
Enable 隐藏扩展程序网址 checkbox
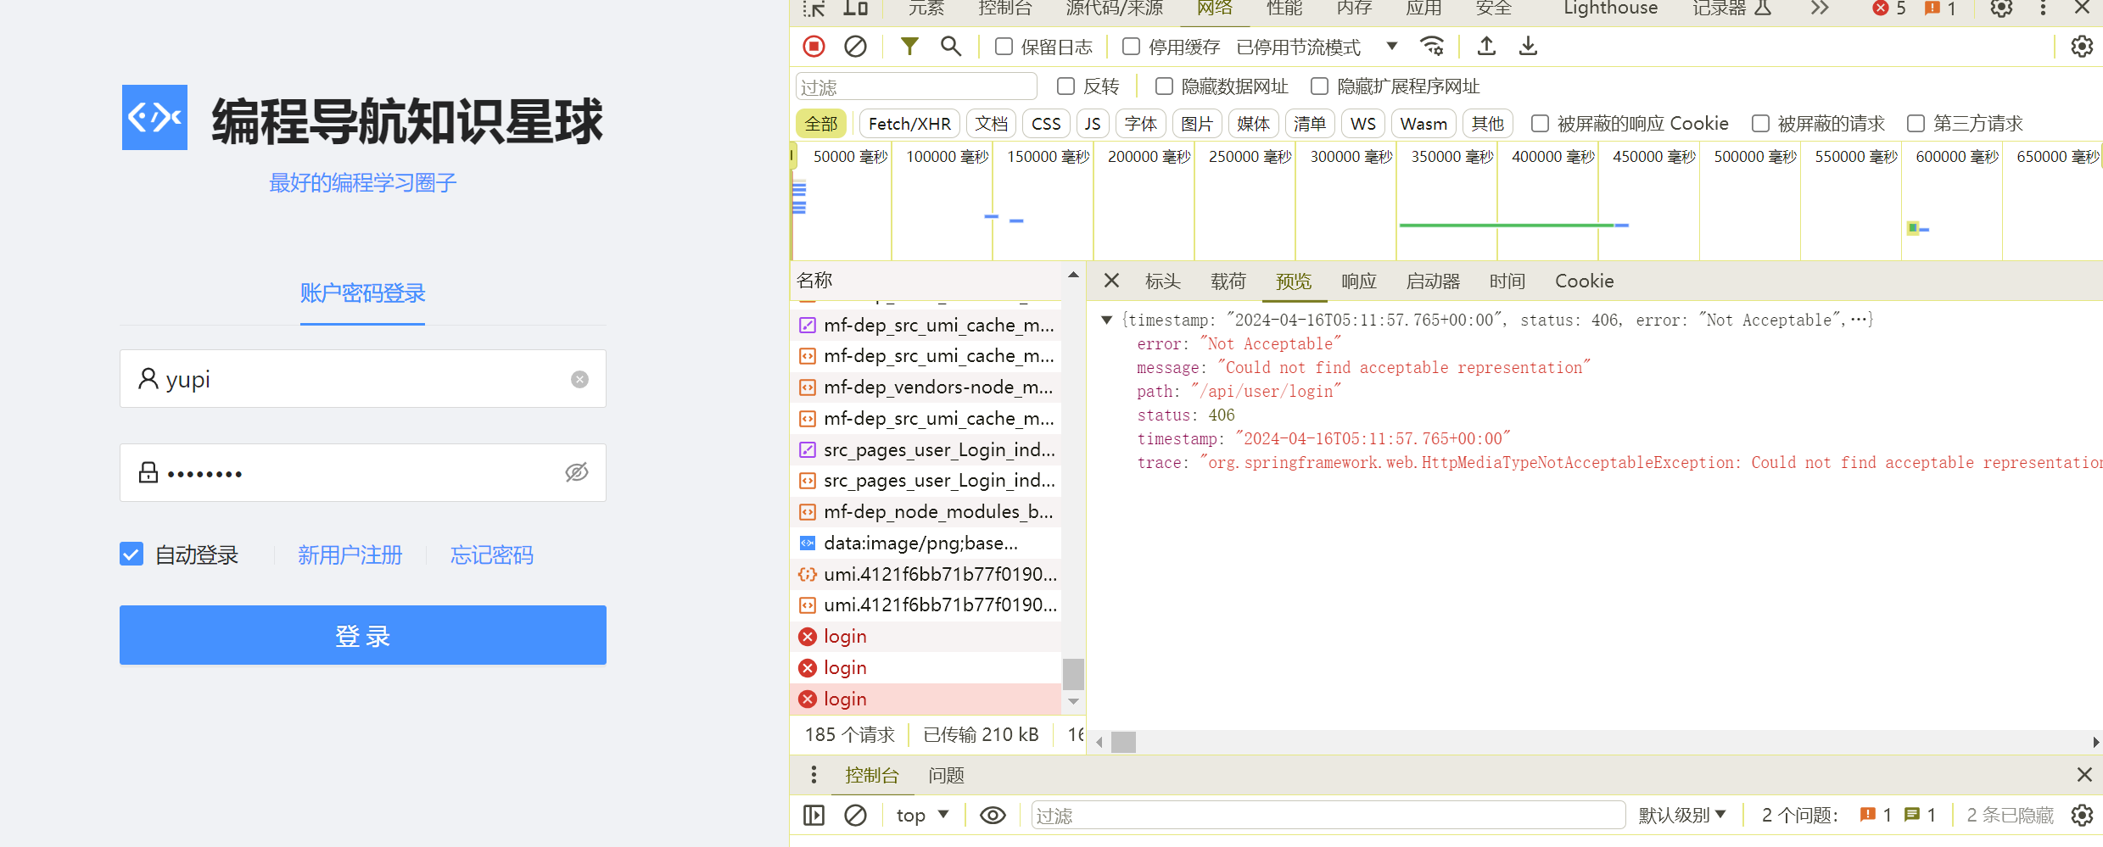[x=1319, y=86]
